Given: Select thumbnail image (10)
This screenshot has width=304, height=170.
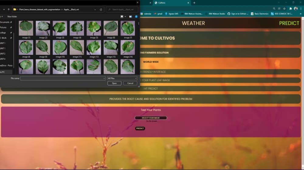Looking at the screenshot, I should pos(60,49).
